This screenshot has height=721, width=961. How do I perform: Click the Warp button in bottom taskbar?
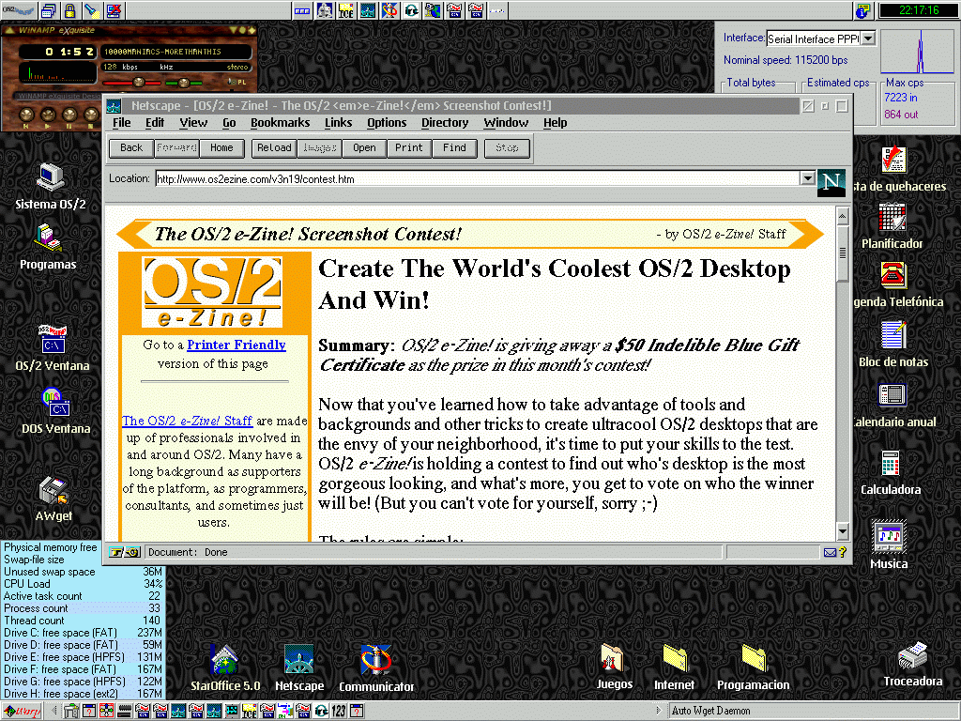pos(23,712)
